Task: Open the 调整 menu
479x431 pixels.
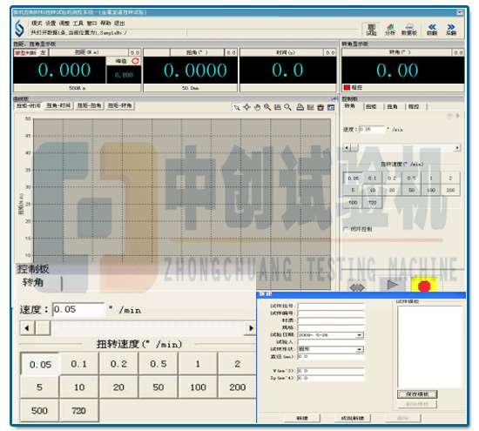Action: 64,24
